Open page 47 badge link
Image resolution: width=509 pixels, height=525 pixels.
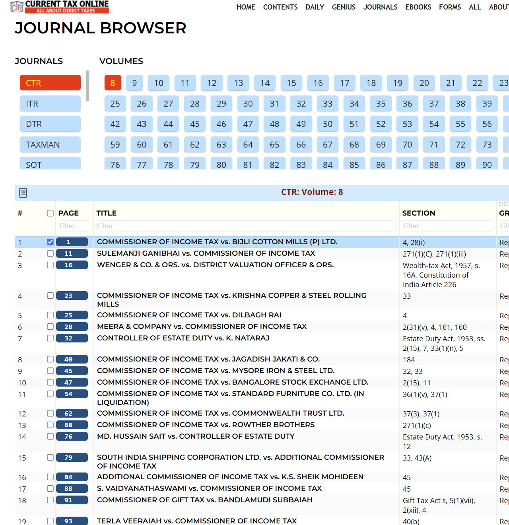point(72,382)
